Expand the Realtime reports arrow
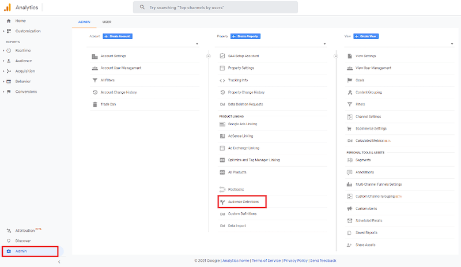The width and height of the screenshot is (461, 267). click(x=3, y=51)
